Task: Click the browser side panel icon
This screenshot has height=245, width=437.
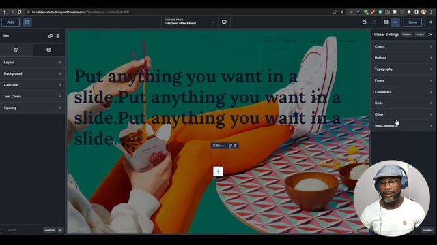Action: click(x=417, y=12)
